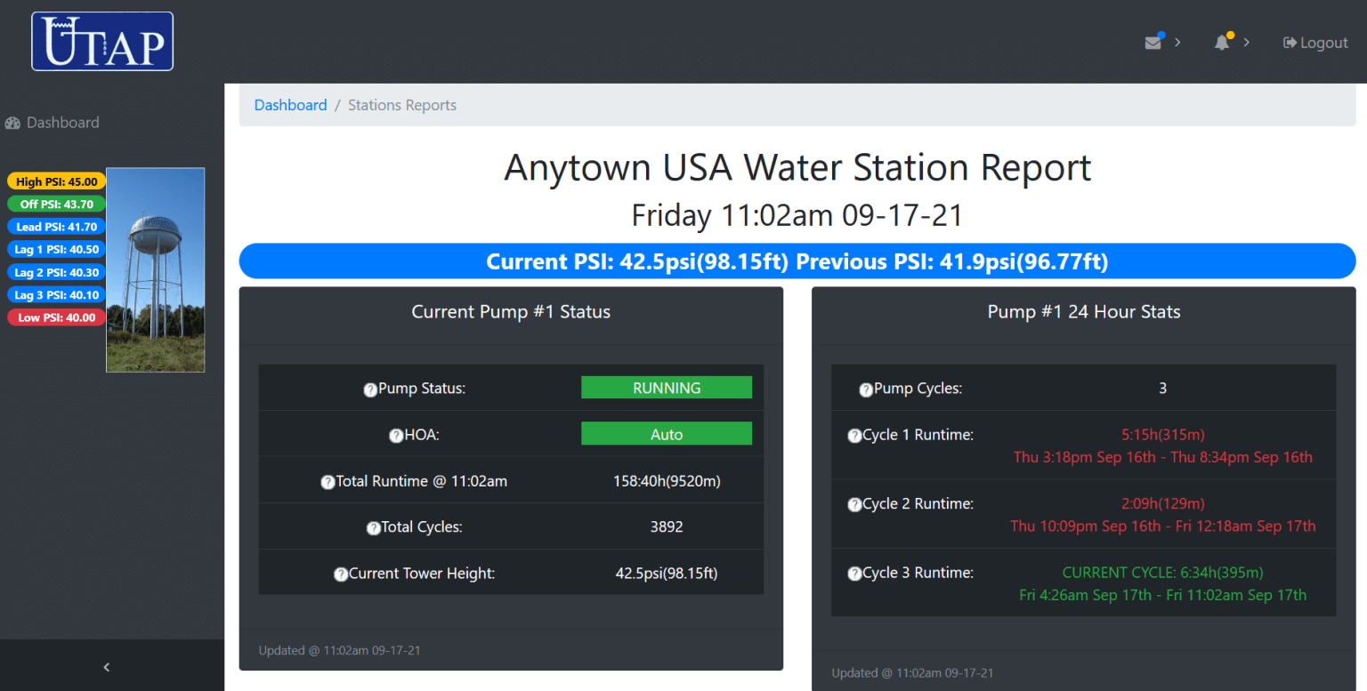This screenshot has height=691, width=1367.
Task: Open the Dashboard breadcrumb link
Action: click(290, 104)
